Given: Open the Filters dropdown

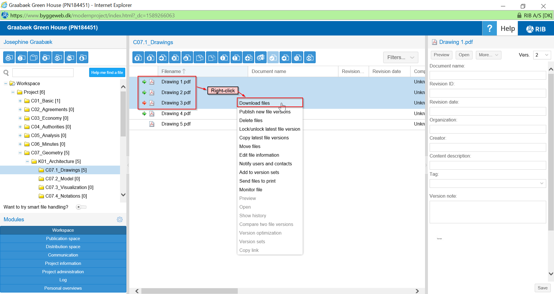Looking at the screenshot, I should (400, 57).
